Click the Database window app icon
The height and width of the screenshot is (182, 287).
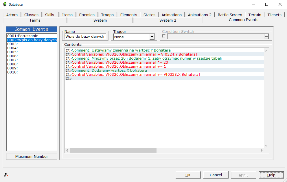(5, 4)
